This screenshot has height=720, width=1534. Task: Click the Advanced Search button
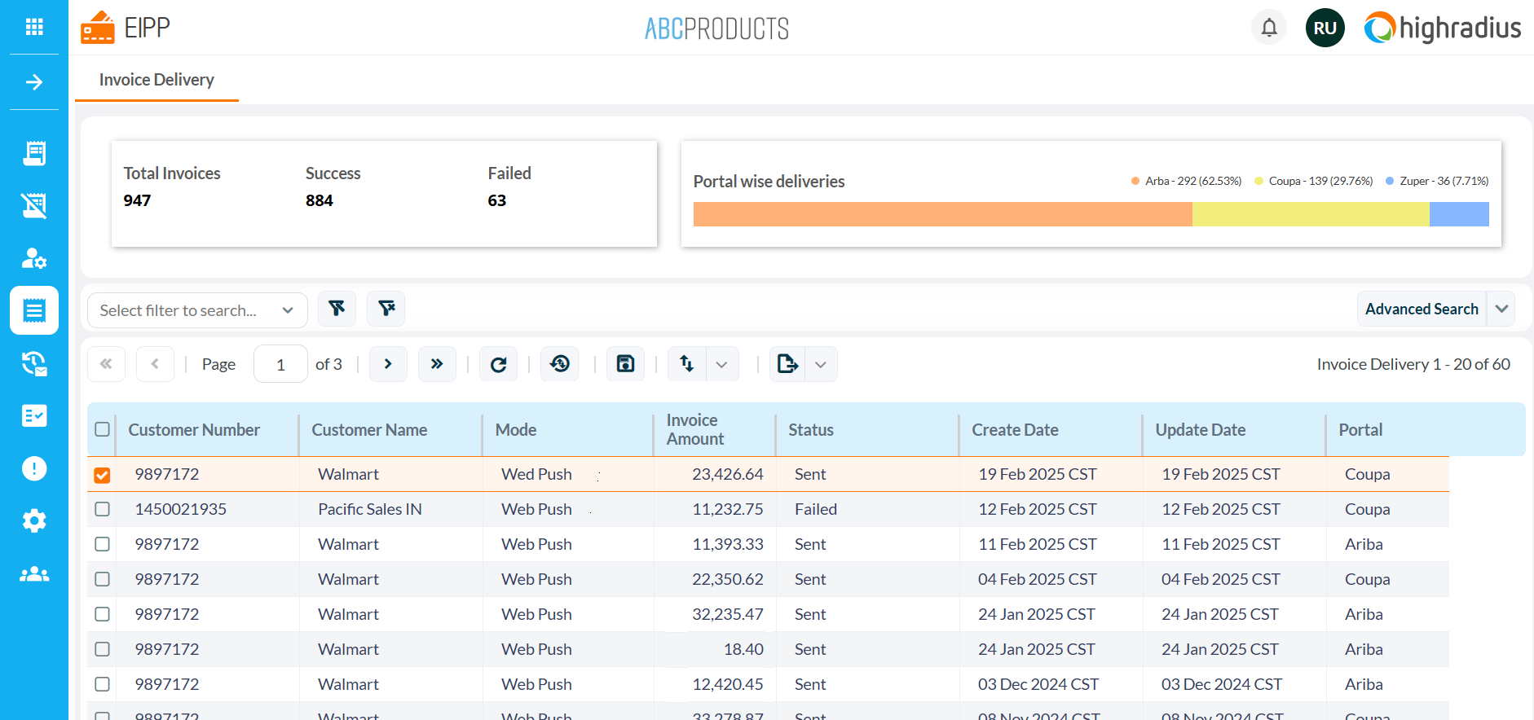coord(1422,309)
